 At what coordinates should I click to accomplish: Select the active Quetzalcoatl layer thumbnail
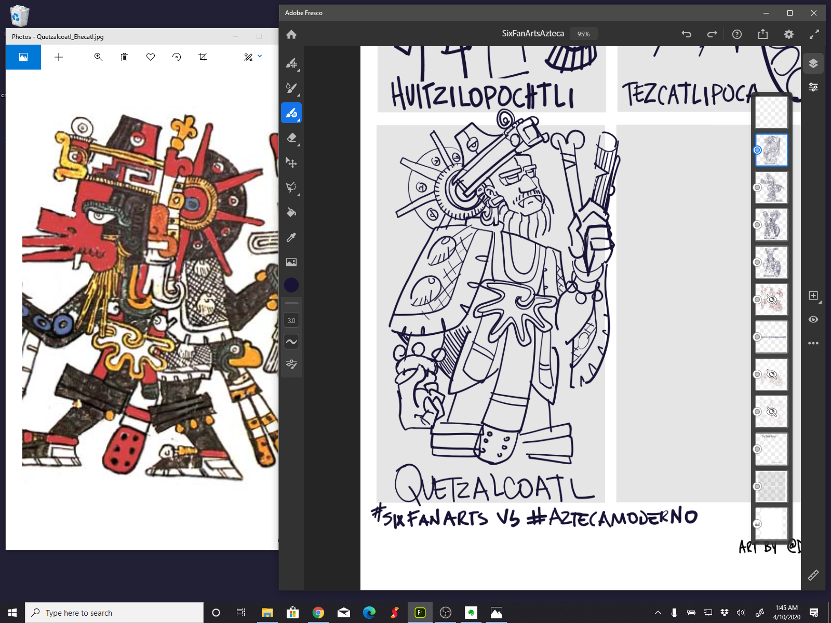[771, 150]
